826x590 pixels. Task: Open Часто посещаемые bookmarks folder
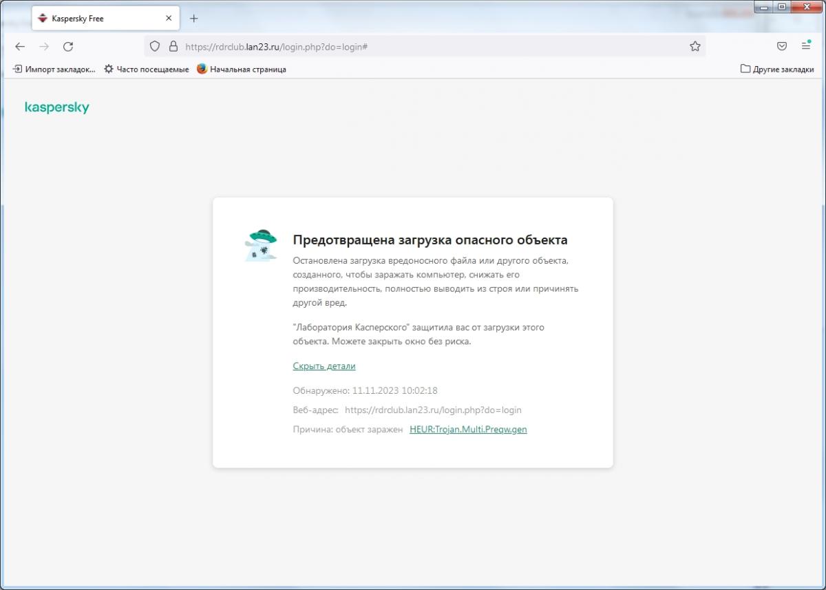point(147,69)
